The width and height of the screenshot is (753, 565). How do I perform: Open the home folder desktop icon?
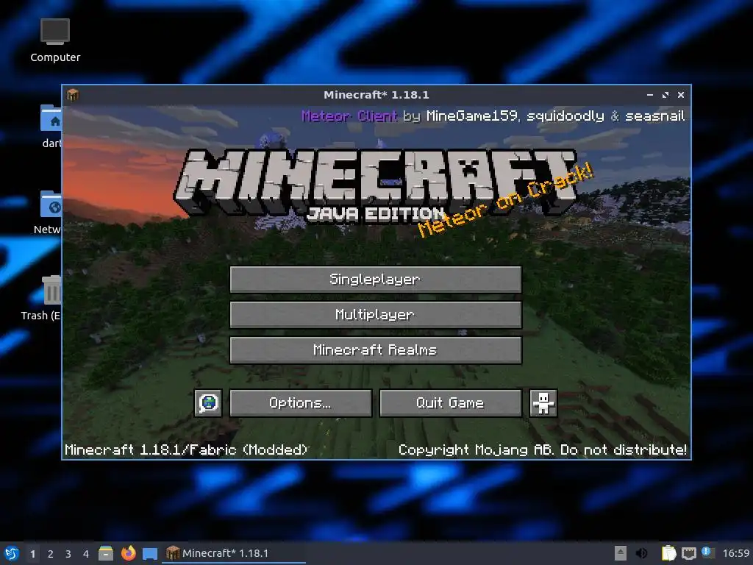tap(51, 127)
